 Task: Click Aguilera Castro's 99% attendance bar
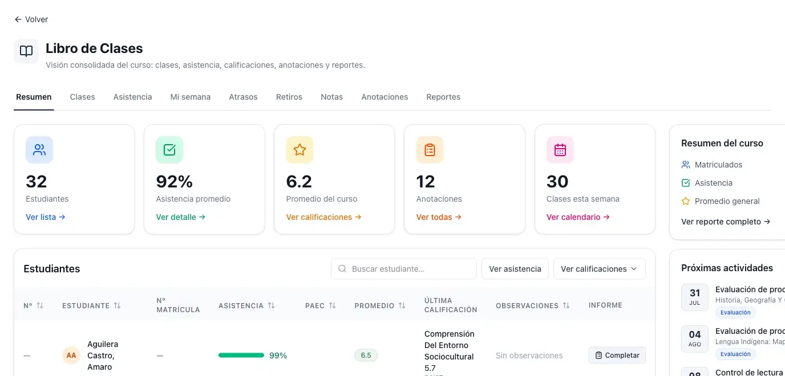point(241,355)
